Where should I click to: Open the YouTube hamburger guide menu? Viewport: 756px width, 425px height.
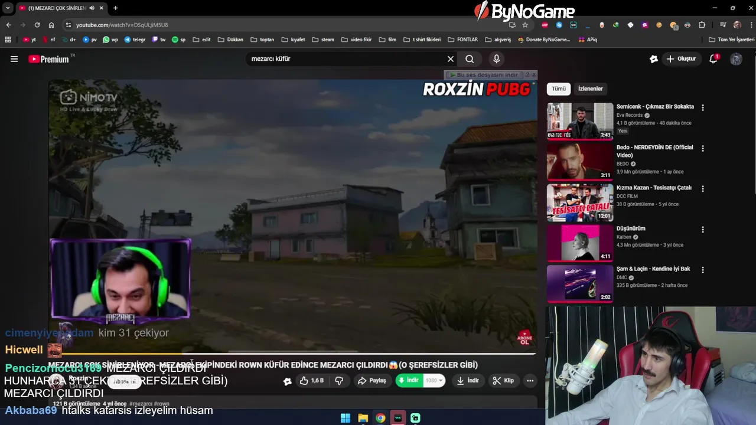point(14,59)
